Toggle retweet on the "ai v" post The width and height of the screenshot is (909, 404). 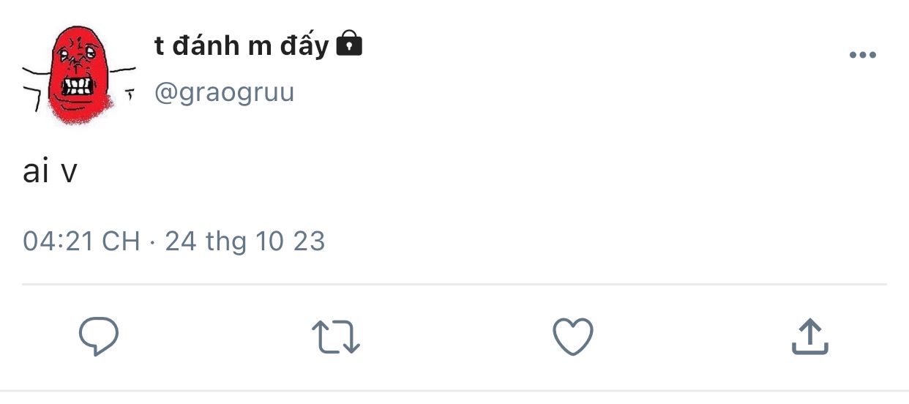click(x=336, y=337)
